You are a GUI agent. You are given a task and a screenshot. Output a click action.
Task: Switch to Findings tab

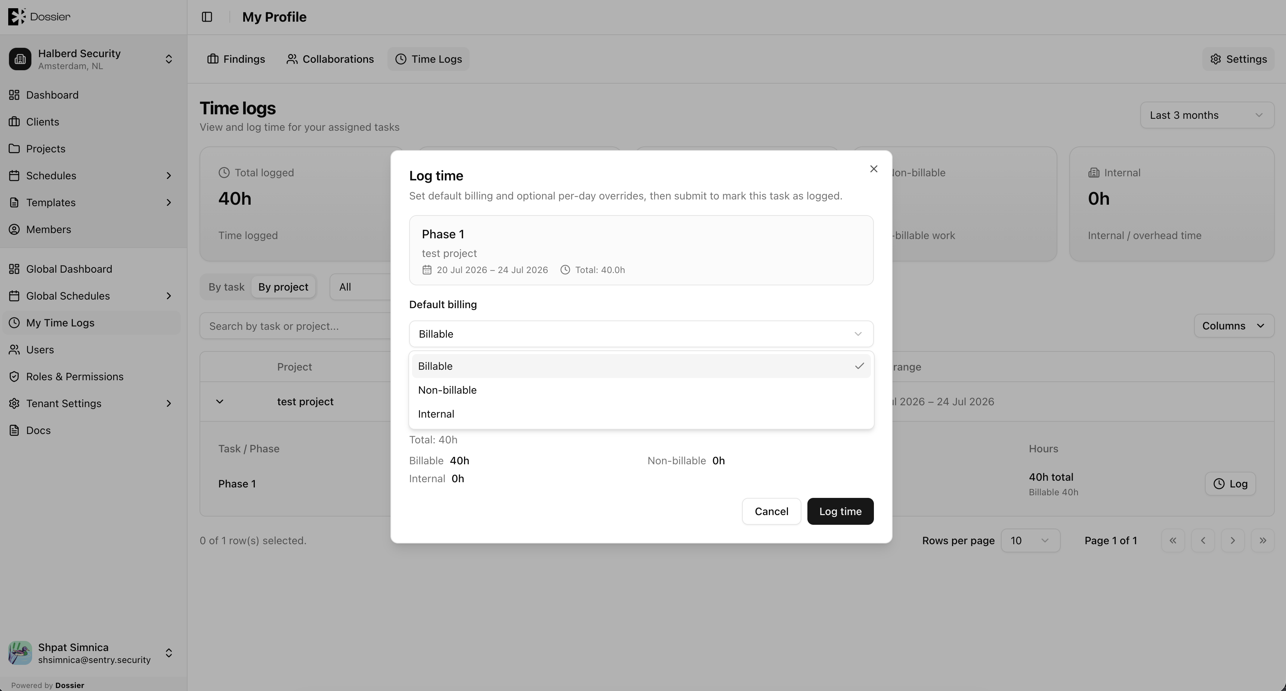(236, 59)
